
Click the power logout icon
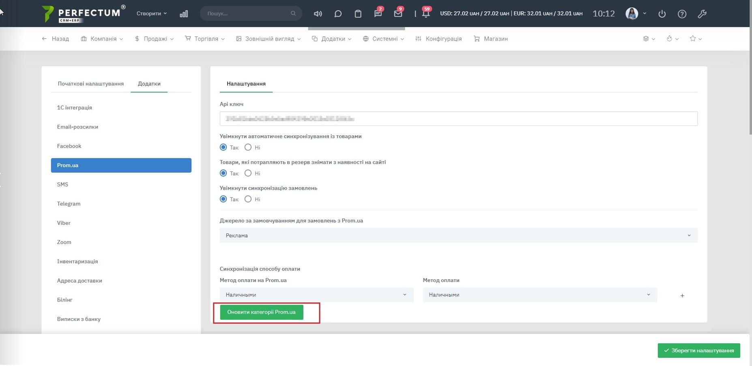click(x=662, y=14)
